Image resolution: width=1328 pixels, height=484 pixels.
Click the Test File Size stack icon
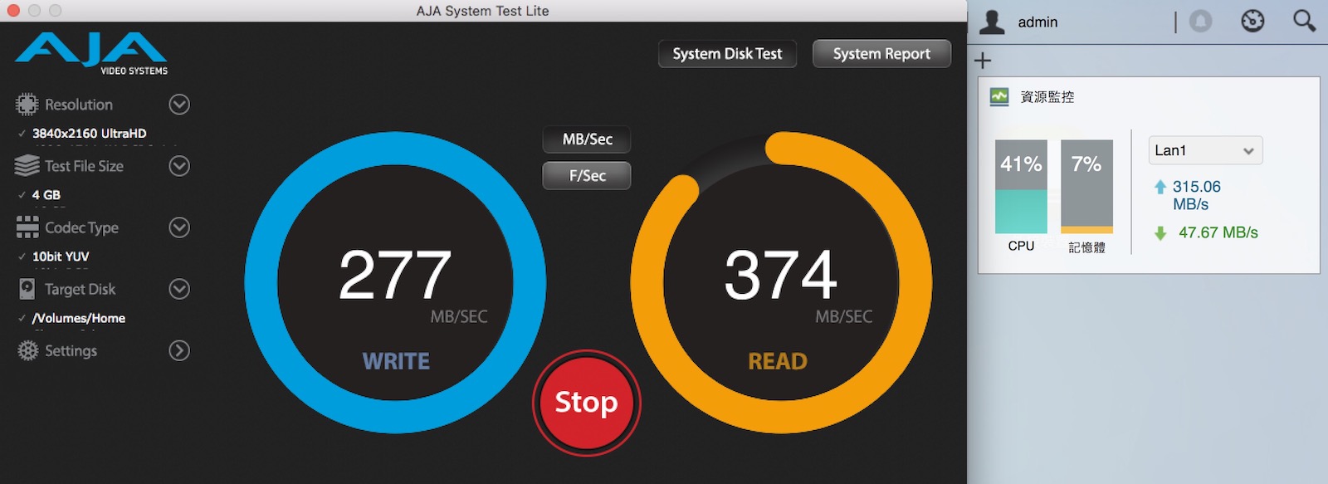pos(27,166)
